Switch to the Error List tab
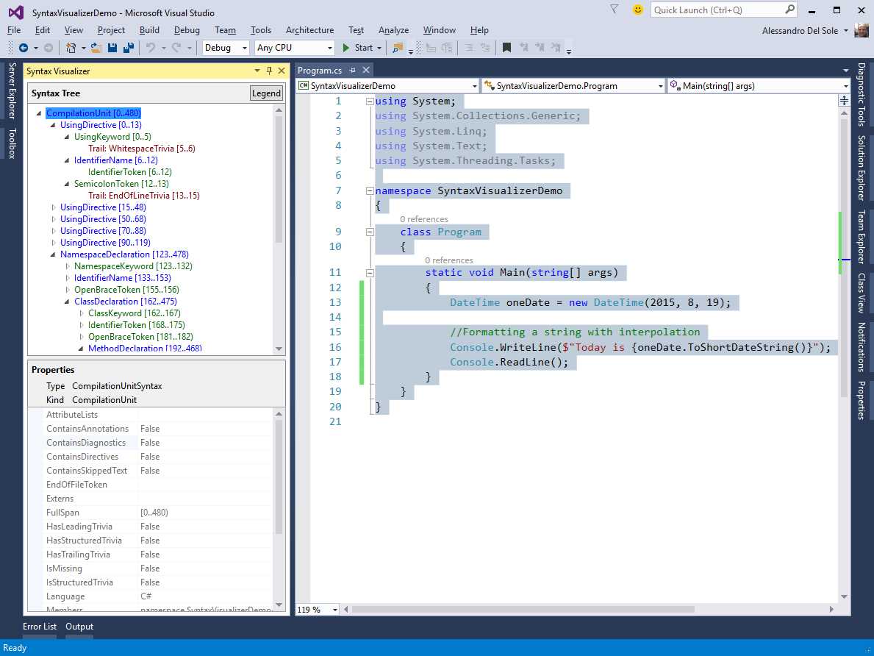 (x=40, y=627)
